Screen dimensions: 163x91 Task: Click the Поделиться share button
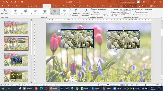[x=155, y=6]
